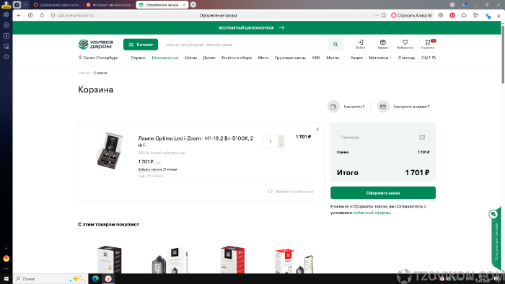Open the Помощь link
The image size is (505, 284).
(406, 58)
